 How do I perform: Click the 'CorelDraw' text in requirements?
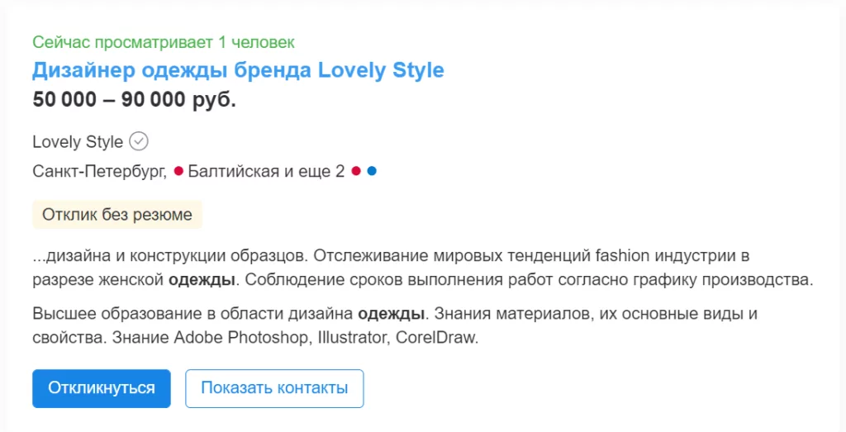tap(438, 338)
